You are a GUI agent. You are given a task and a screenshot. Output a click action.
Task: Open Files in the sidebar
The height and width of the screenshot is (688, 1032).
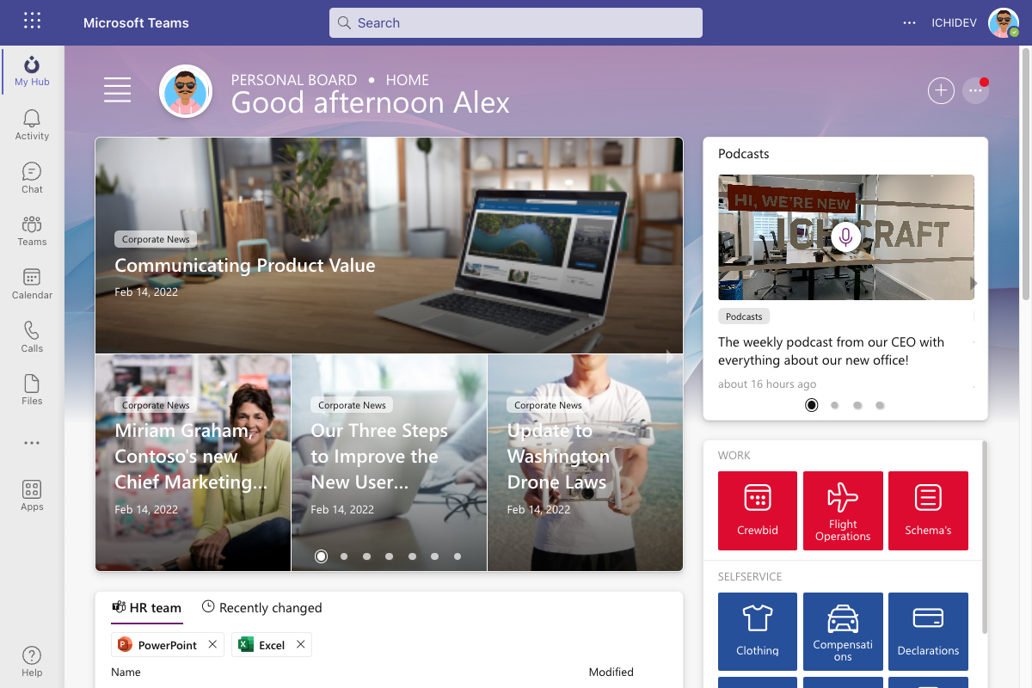tap(32, 390)
